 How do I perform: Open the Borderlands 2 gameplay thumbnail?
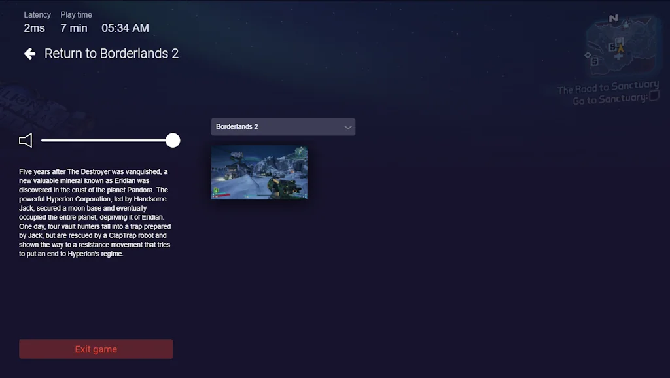coord(259,173)
